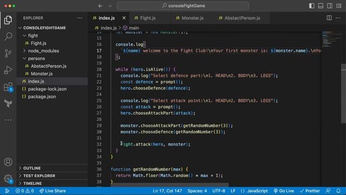Viewport: 346px width, 195px height.
Task: Expand the TIMELINE section
Action: pyautogui.click(x=52, y=183)
